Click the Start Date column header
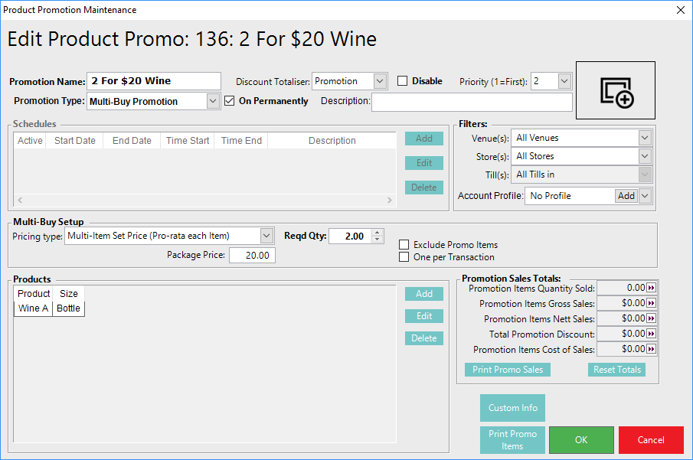The width and height of the screenshot is (693, 460). pyautogui.click(x=75, y=141)
